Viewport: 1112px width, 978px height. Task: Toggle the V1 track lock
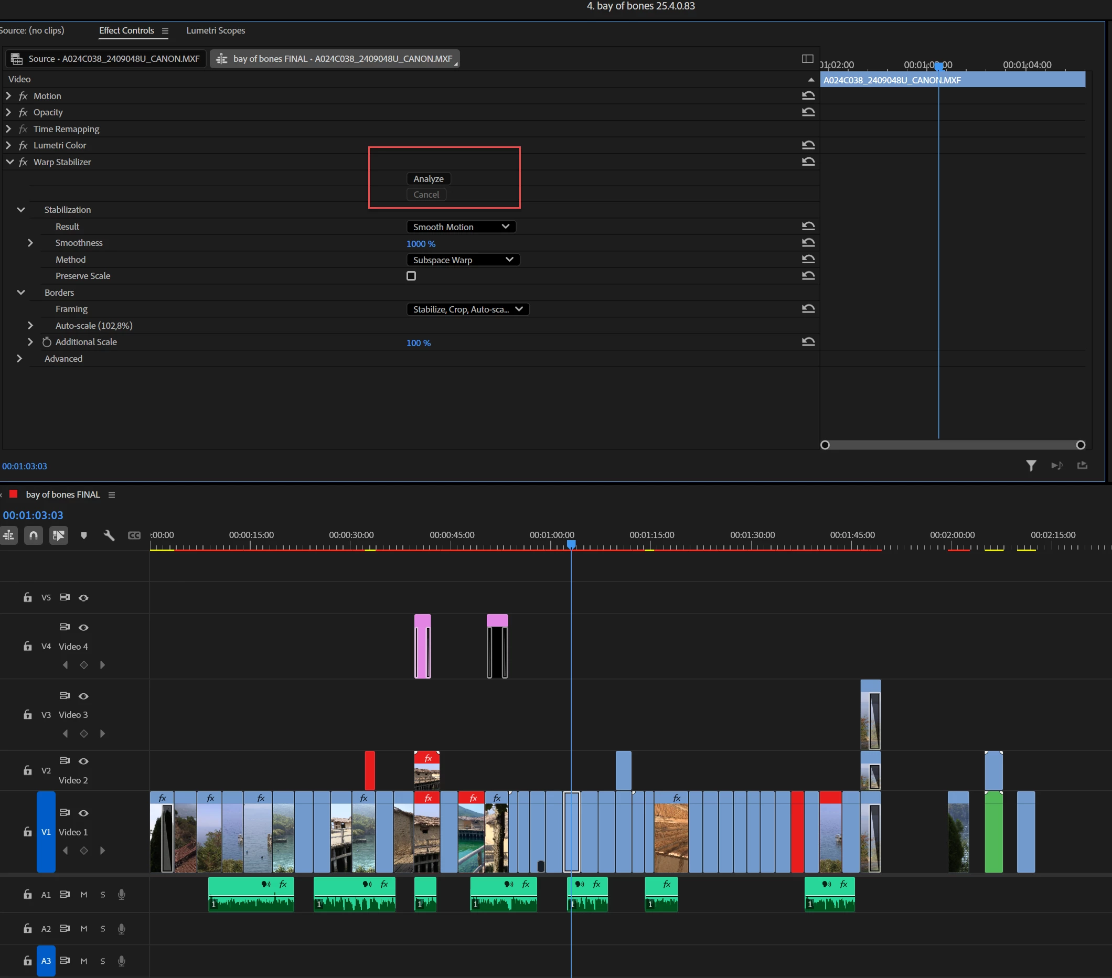click(x=27, y=832)
